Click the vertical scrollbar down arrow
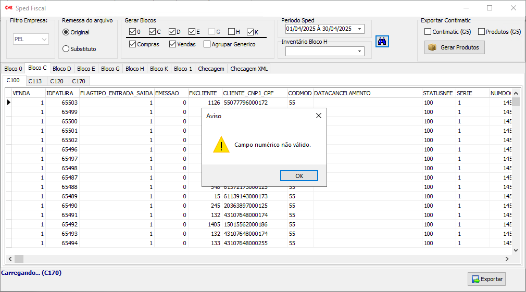 click(516, 250)
